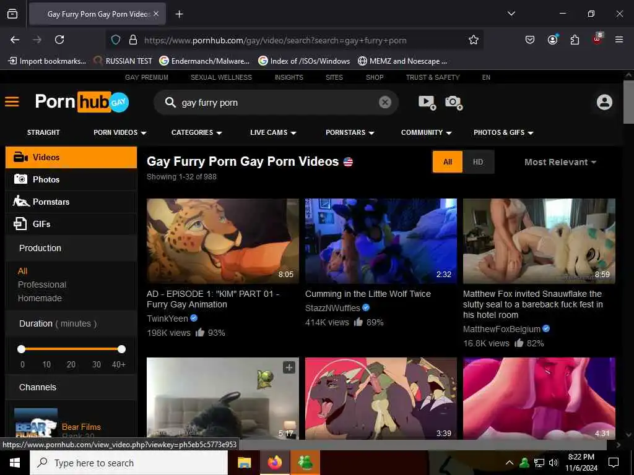Filter by Homemade production
This screenshot has width=634, height=475.
point(40,298)
